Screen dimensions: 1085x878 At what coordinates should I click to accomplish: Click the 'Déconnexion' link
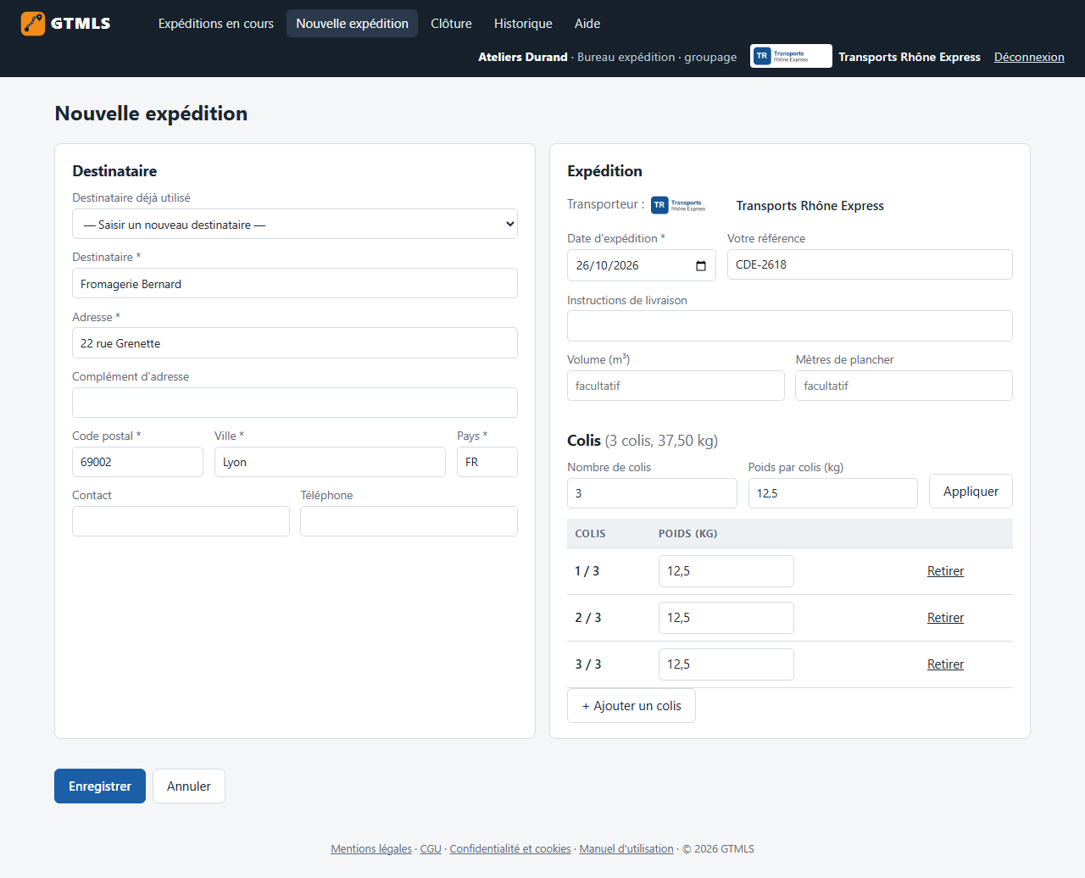tap(1029, 57)
